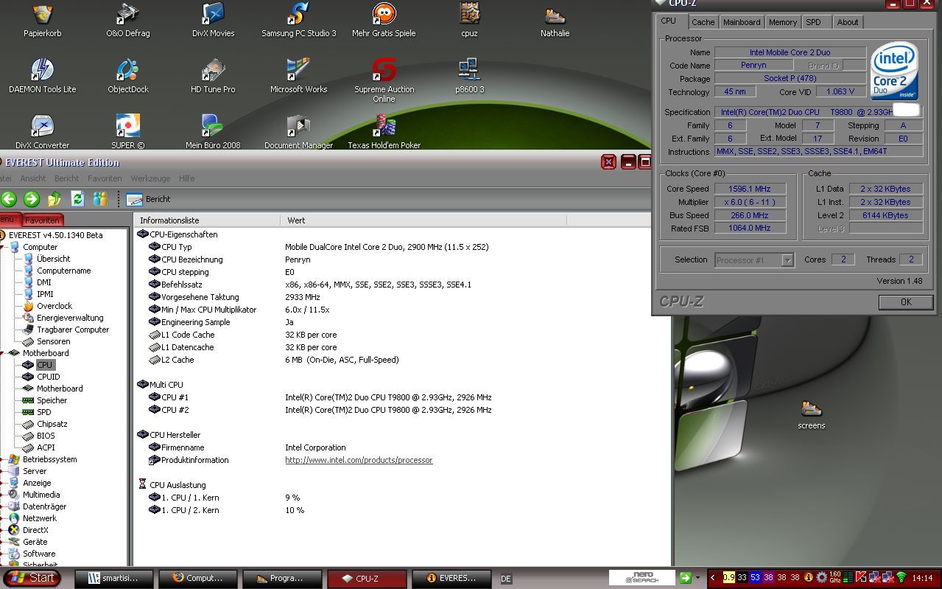This screenshot has height=589, width=942.
Task: Switch to Cache tab in CPU-Z
Action: 703,22
